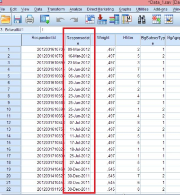180x195 pixels.
Task: Click date cell 23-Mar-2012
Action: click(x=78, y=63)
